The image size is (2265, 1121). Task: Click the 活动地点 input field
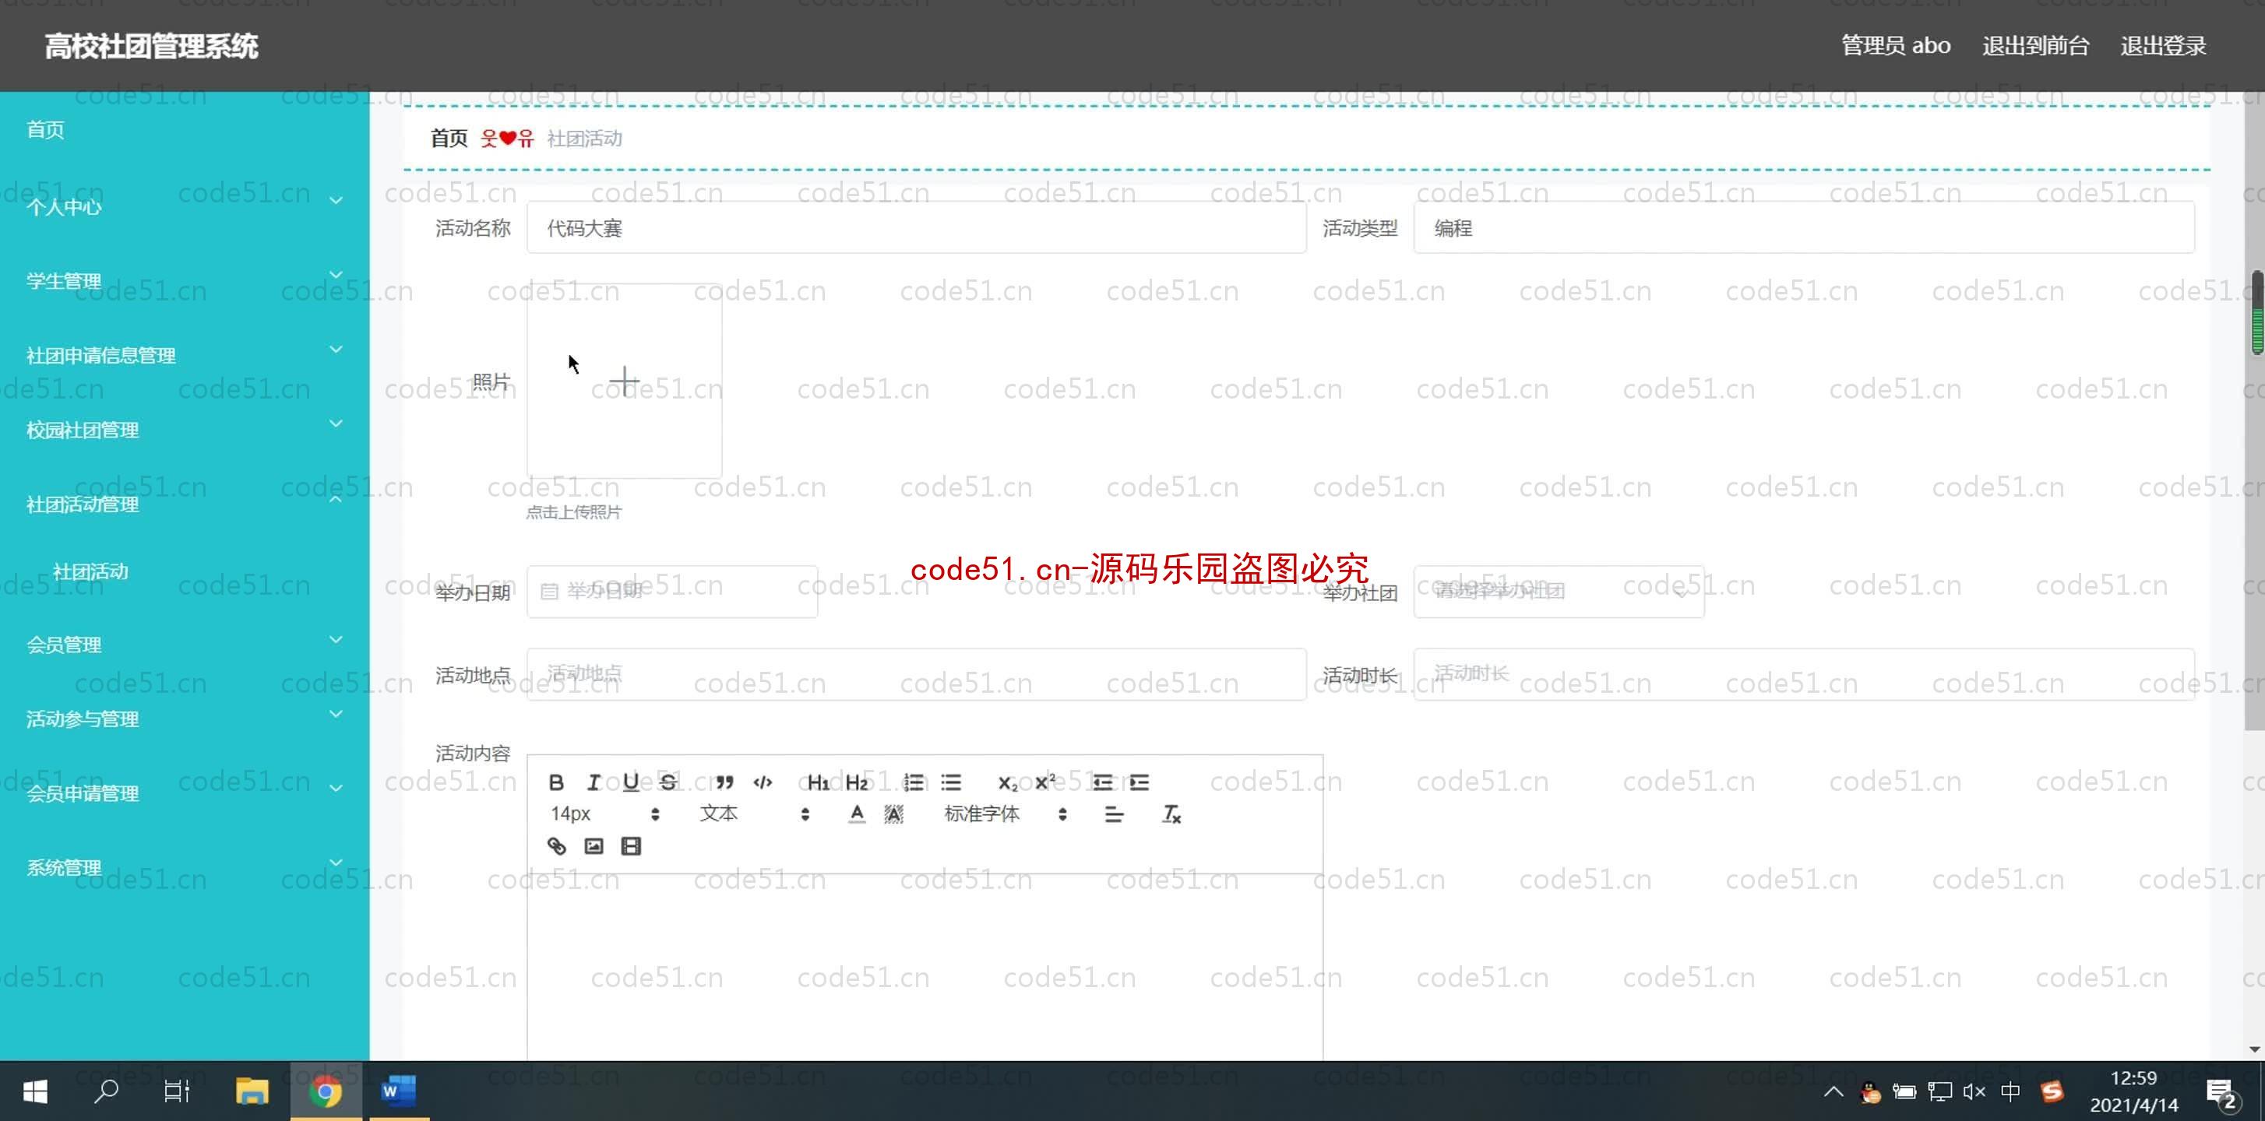(916, 674)
